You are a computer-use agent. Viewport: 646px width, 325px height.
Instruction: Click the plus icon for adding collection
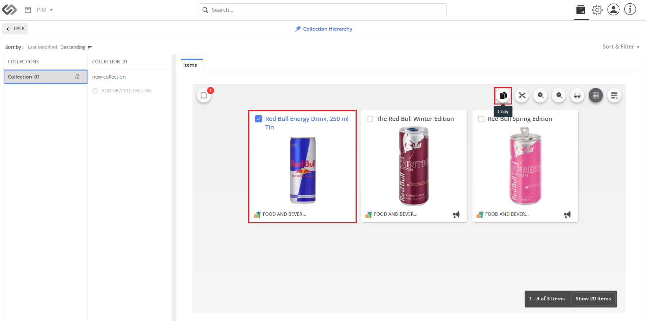click(95, 91)
